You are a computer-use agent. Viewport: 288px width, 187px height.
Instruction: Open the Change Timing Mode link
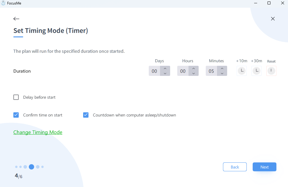(x=38, y=132)
